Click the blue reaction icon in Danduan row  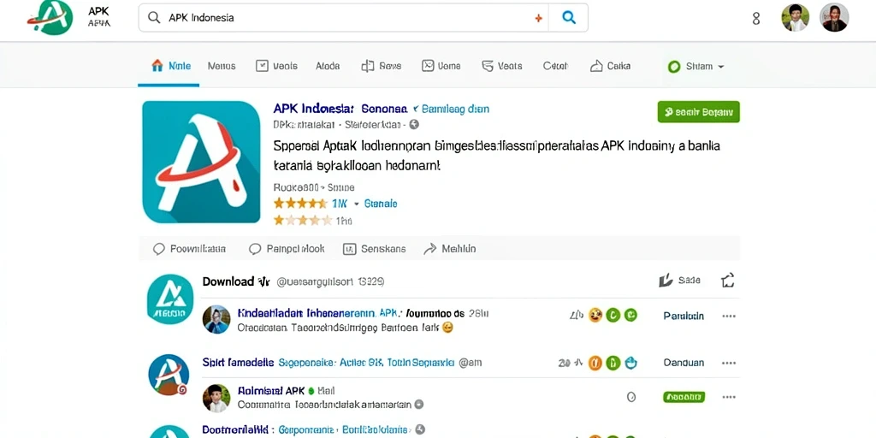pos(630,363)
